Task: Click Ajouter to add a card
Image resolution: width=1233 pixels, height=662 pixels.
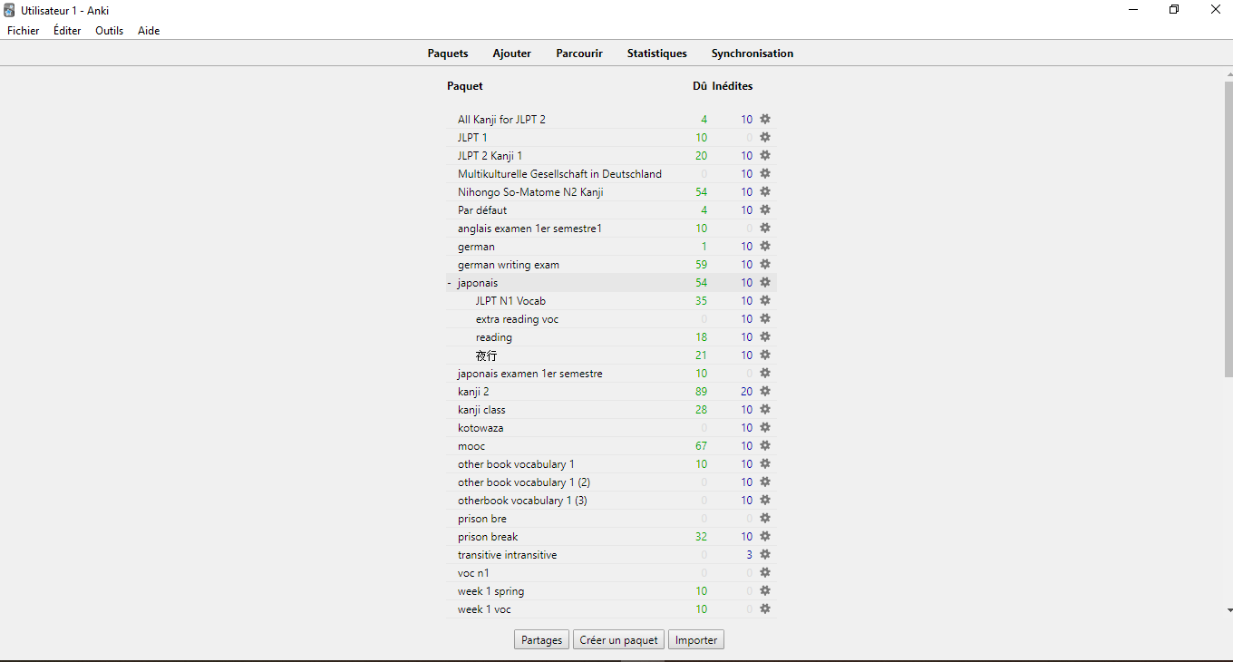Action: click(512, 54)
